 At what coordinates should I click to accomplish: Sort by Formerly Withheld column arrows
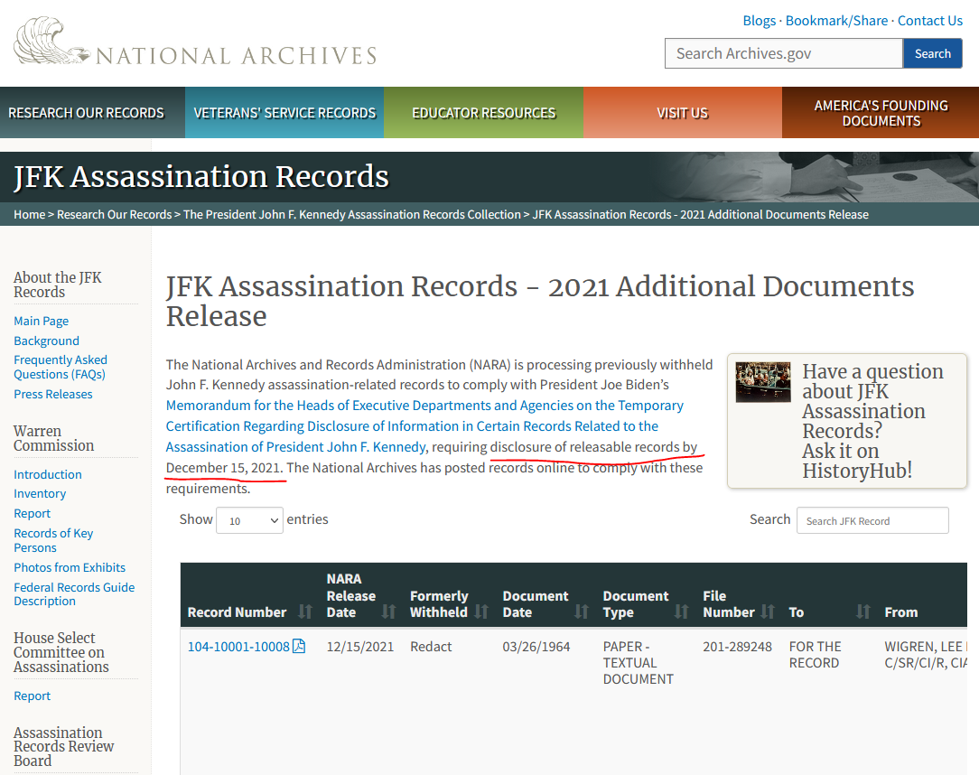[x=480, y=612]
